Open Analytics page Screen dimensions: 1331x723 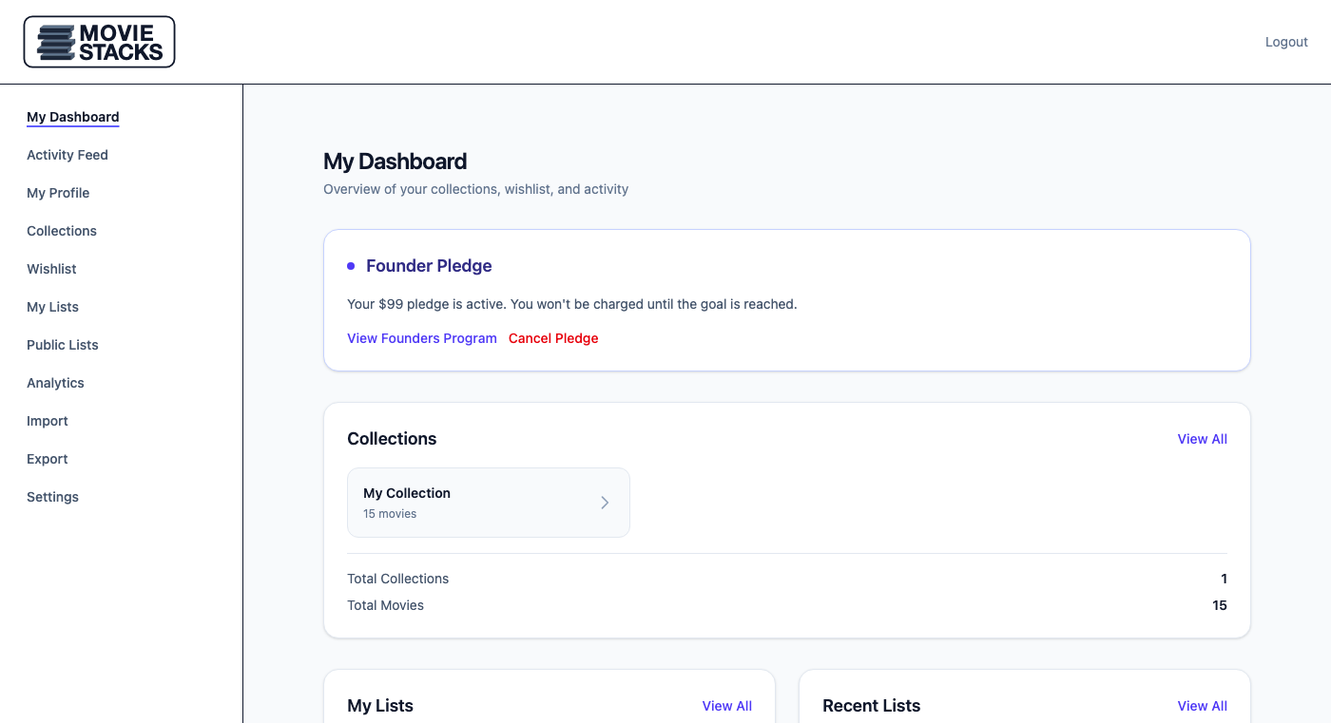[x=55, y=383]
